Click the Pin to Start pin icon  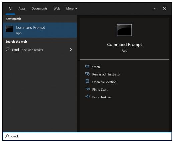pos(88,89)
